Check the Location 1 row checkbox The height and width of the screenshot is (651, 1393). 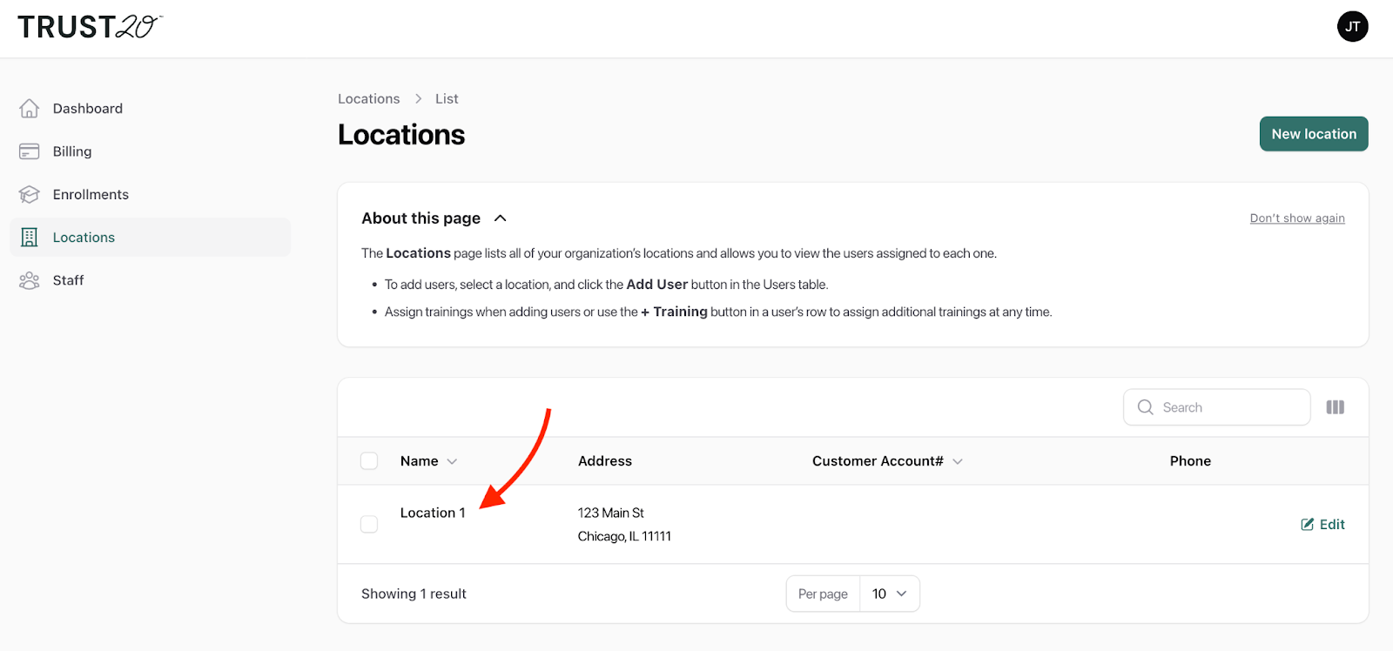click(x=369, y=524)
